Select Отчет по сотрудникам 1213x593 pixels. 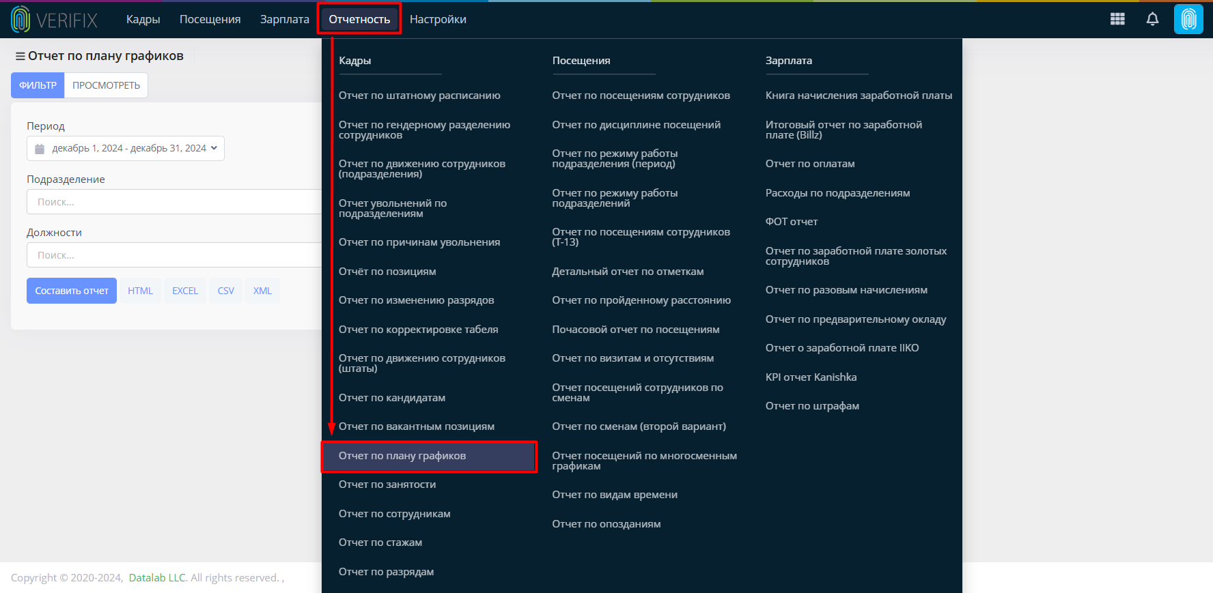[x=395, y=514]
